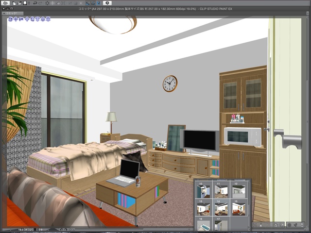Image resolution: width=311 pixels, height=233 pixels.
Task: Click the focus/fit object launcher icon
Action: (255, 225)
